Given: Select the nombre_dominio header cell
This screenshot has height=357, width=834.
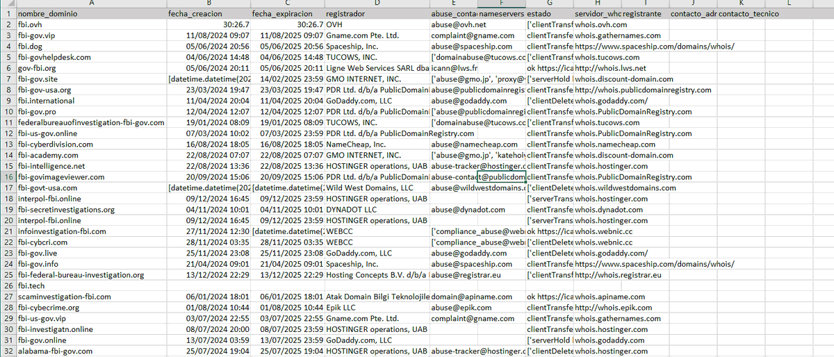Looking at the screenshot, I should point(91,14).
